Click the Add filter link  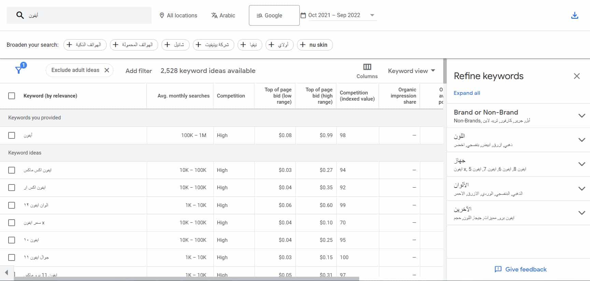[139, 71]
